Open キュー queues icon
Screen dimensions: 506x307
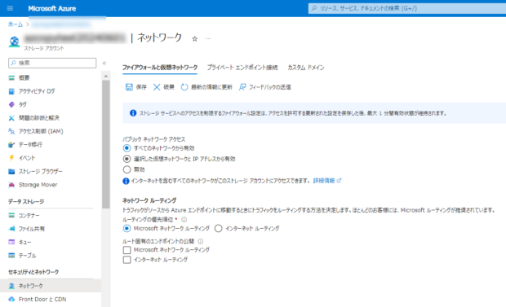pos(11,242)
